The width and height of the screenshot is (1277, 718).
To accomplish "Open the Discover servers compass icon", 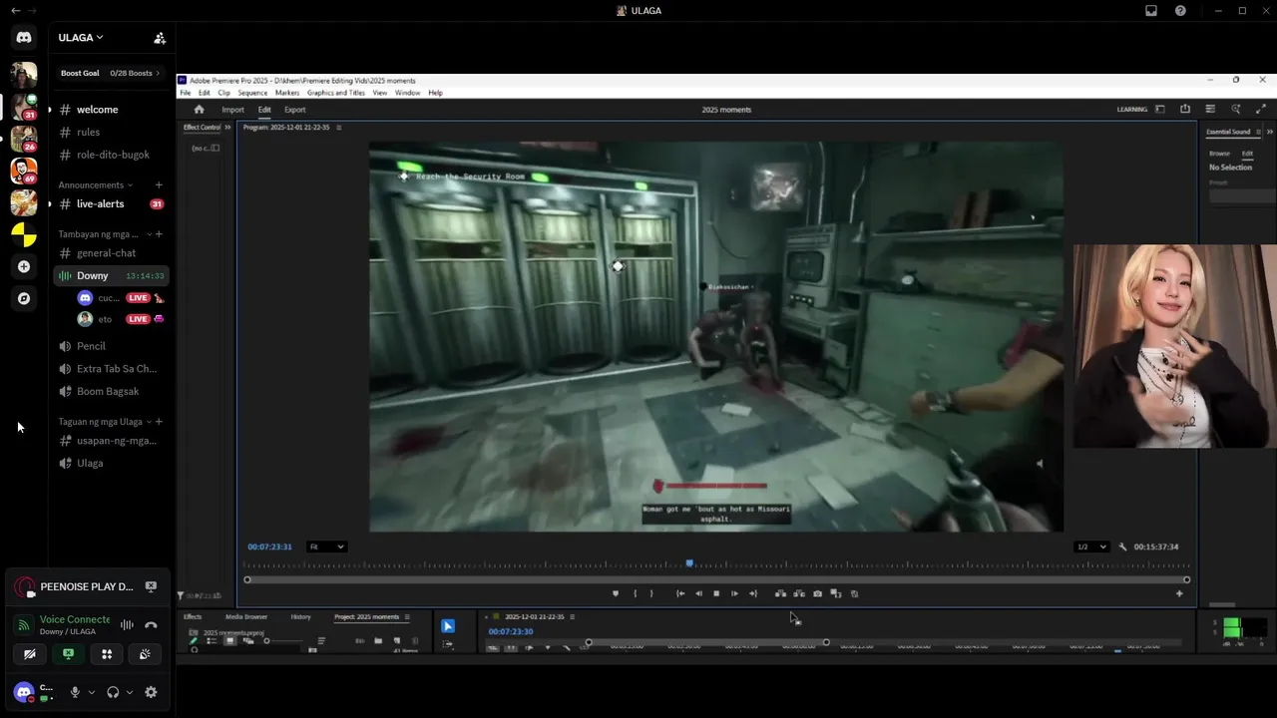I will point(24,298).
